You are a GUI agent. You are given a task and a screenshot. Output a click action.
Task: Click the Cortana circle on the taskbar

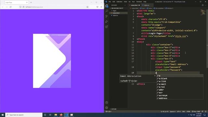click(45, 115)
